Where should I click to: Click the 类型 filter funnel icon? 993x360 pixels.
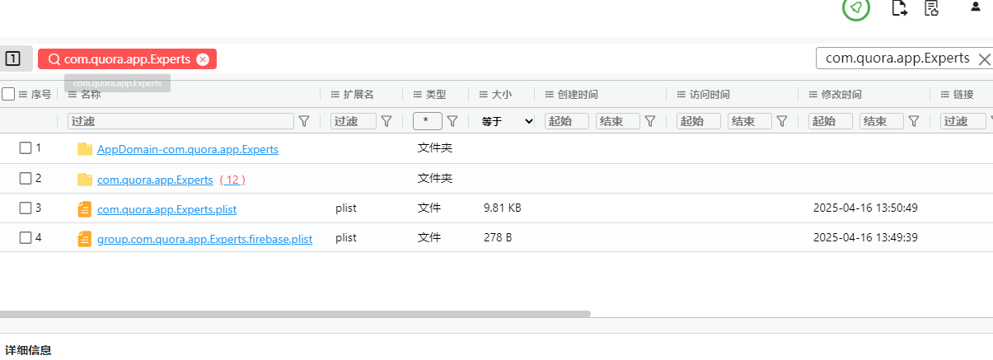tap(452, 121)
